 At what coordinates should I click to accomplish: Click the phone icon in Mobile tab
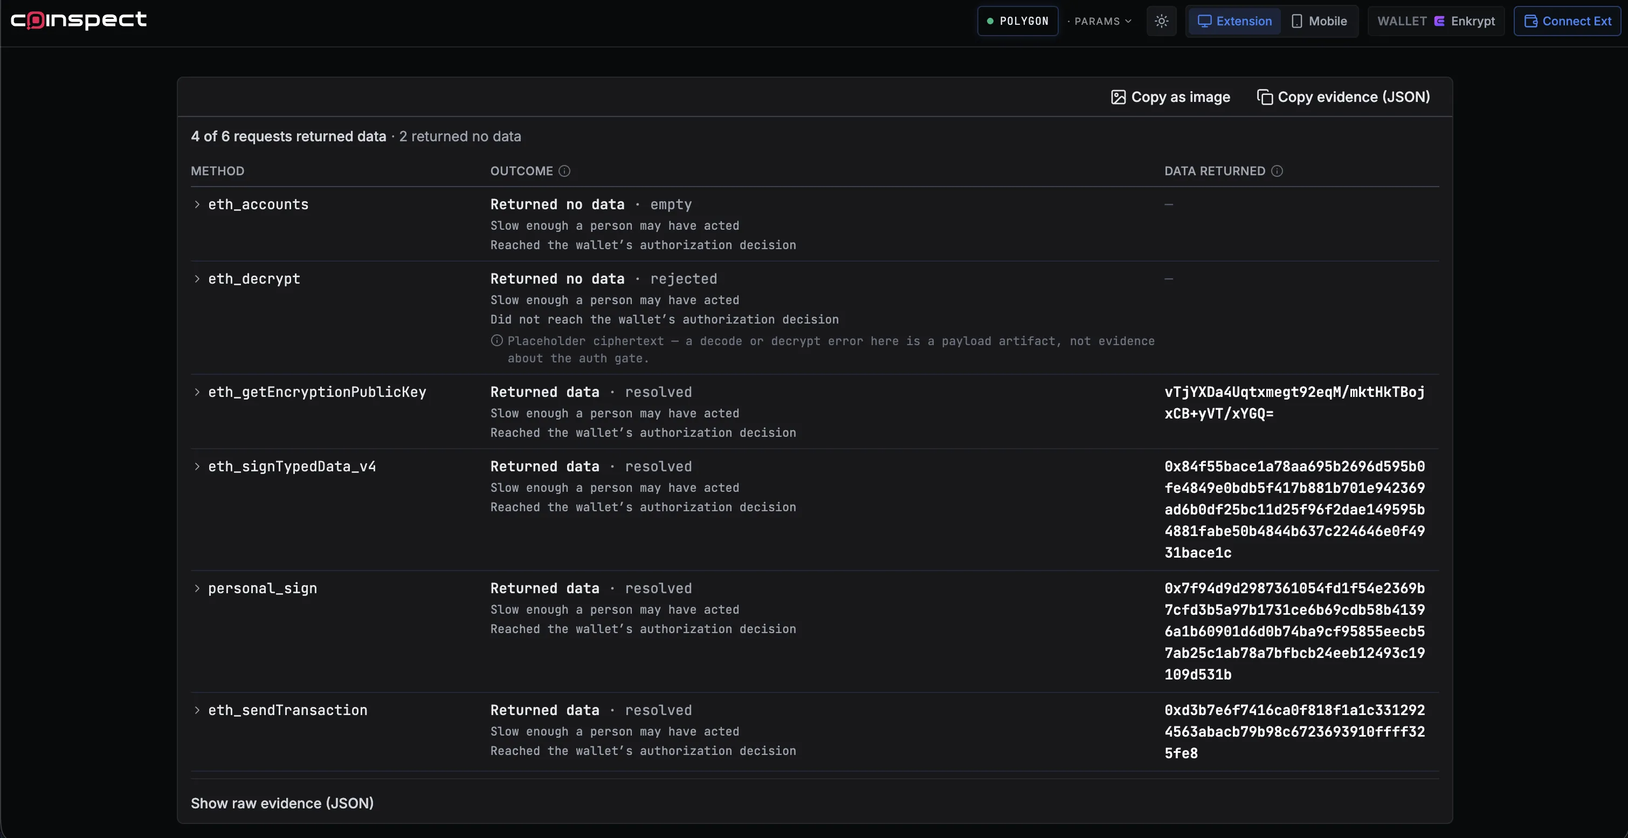1297,21
